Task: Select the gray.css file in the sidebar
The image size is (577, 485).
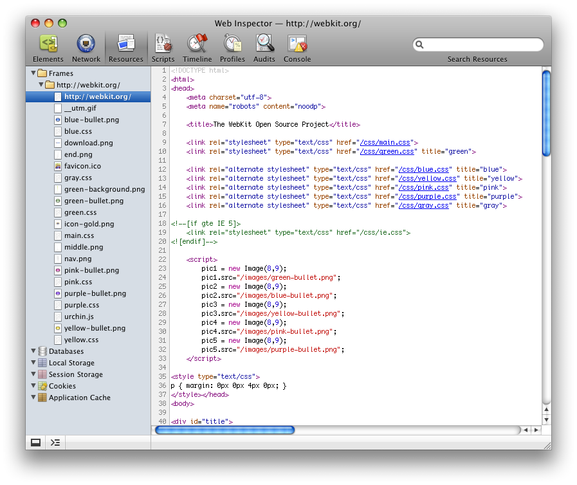Action: coord(88,178)
